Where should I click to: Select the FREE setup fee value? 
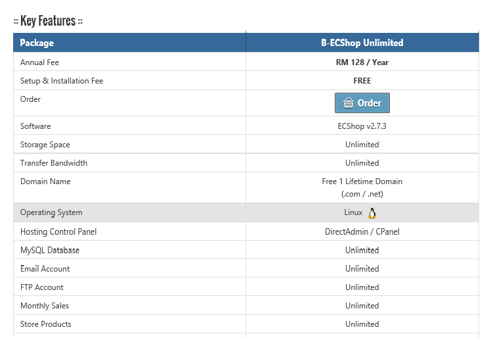coord(362,81)
